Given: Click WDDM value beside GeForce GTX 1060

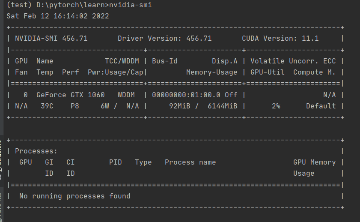Looking at the screenshot, I should [x=126, y=95].
